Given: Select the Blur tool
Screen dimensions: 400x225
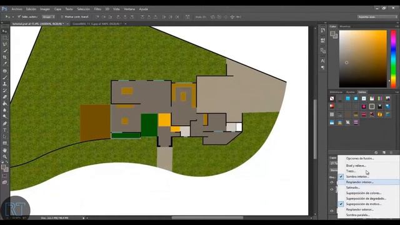Looking at the screenshot, I should tap(4, 110).
